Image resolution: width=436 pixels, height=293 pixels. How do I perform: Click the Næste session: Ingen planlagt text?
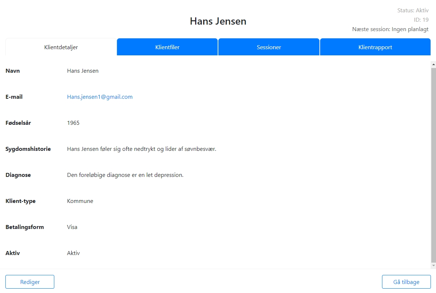point(390,29)
